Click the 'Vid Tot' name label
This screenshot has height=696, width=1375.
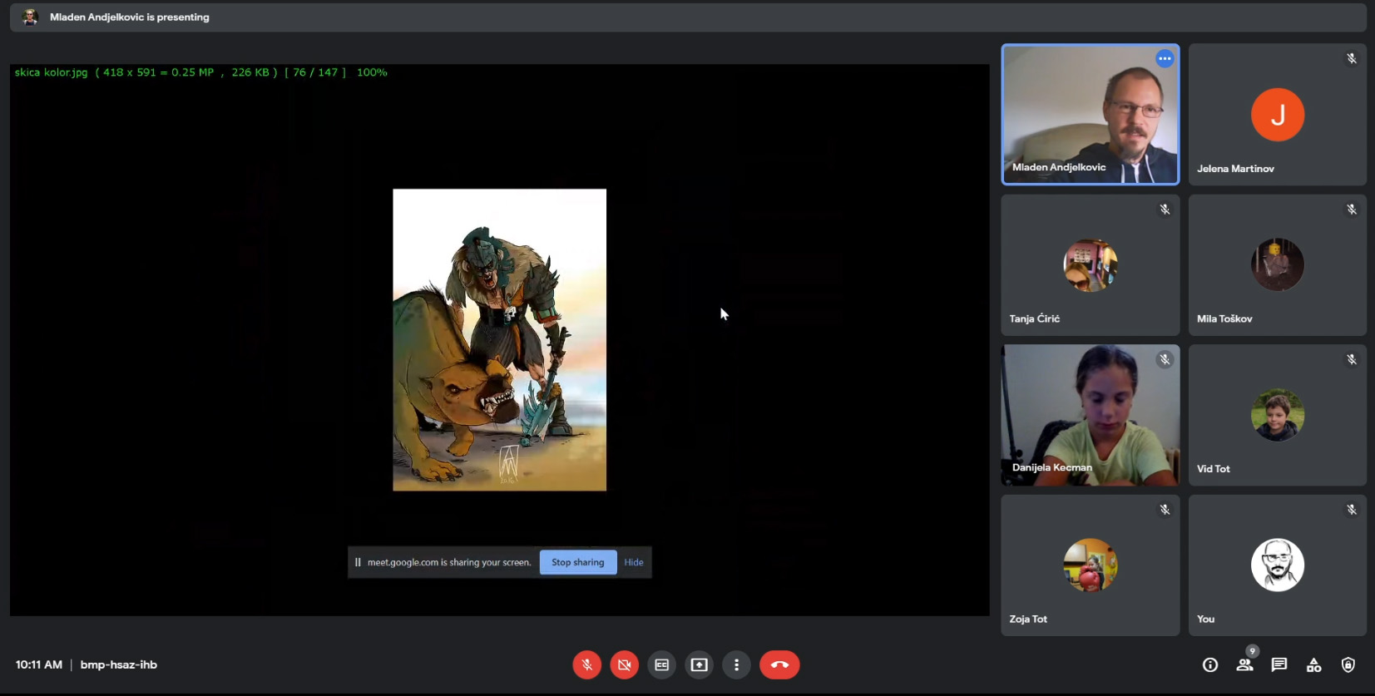click(1214, 469)
